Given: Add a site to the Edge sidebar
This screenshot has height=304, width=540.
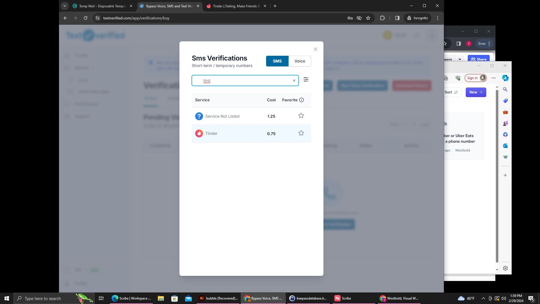Looking at the screenshot, I should [505, 175].
